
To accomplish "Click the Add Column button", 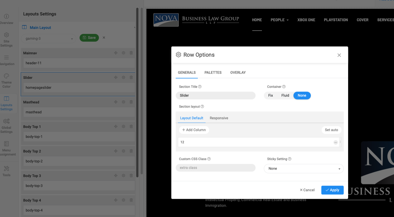I will (194, 130).
